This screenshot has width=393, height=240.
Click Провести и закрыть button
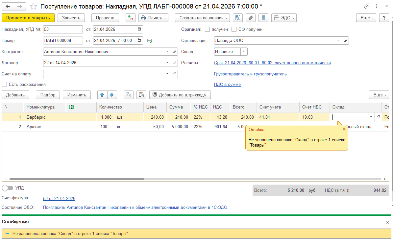(x=28, y=18)
